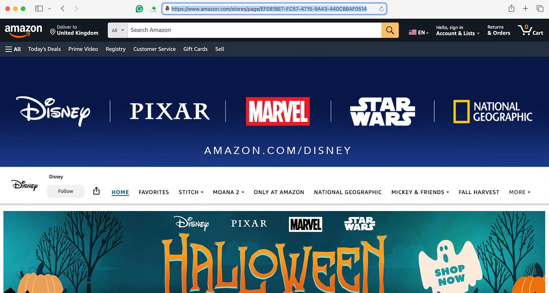Click the STAR WARS logo in hero
The image size is (549, 293).
[x=382, y=111]
